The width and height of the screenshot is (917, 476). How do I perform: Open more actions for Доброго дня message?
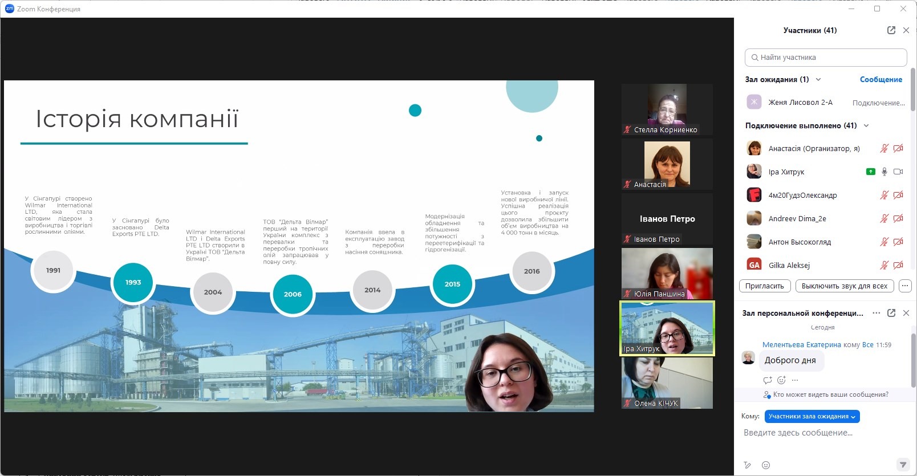click(x=795, y=380)
